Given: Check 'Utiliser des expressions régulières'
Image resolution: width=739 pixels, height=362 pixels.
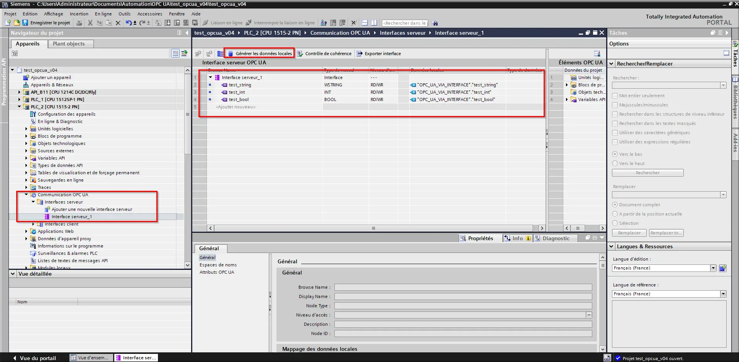Looking at the screenshot, I should click(615, 142).
